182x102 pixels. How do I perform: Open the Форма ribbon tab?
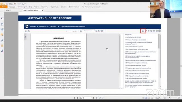point(36,7)
